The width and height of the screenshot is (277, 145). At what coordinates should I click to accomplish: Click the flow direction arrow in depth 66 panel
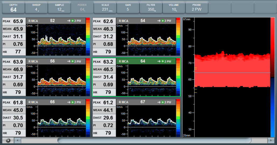pyautogui.click(x=69, y=102)
